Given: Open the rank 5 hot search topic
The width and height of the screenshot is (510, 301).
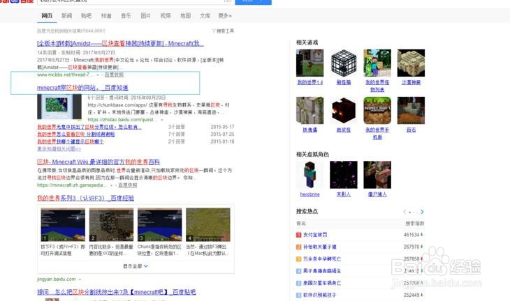Looking at the screenshot, I should 322,283.
